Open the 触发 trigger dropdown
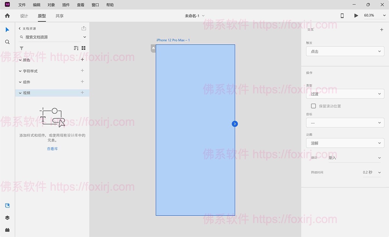The width and height of the screenshot is (389, 237). pyautogui.click(x=345, y=51)
